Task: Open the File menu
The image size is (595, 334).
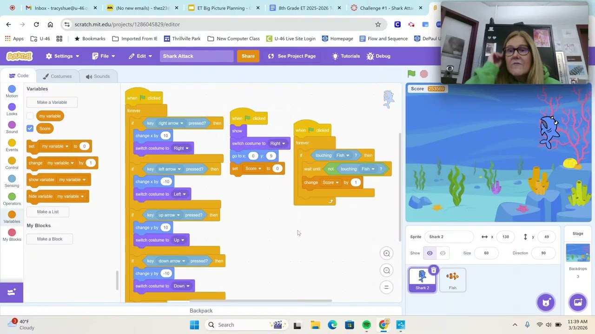Action: click(104, 56)
